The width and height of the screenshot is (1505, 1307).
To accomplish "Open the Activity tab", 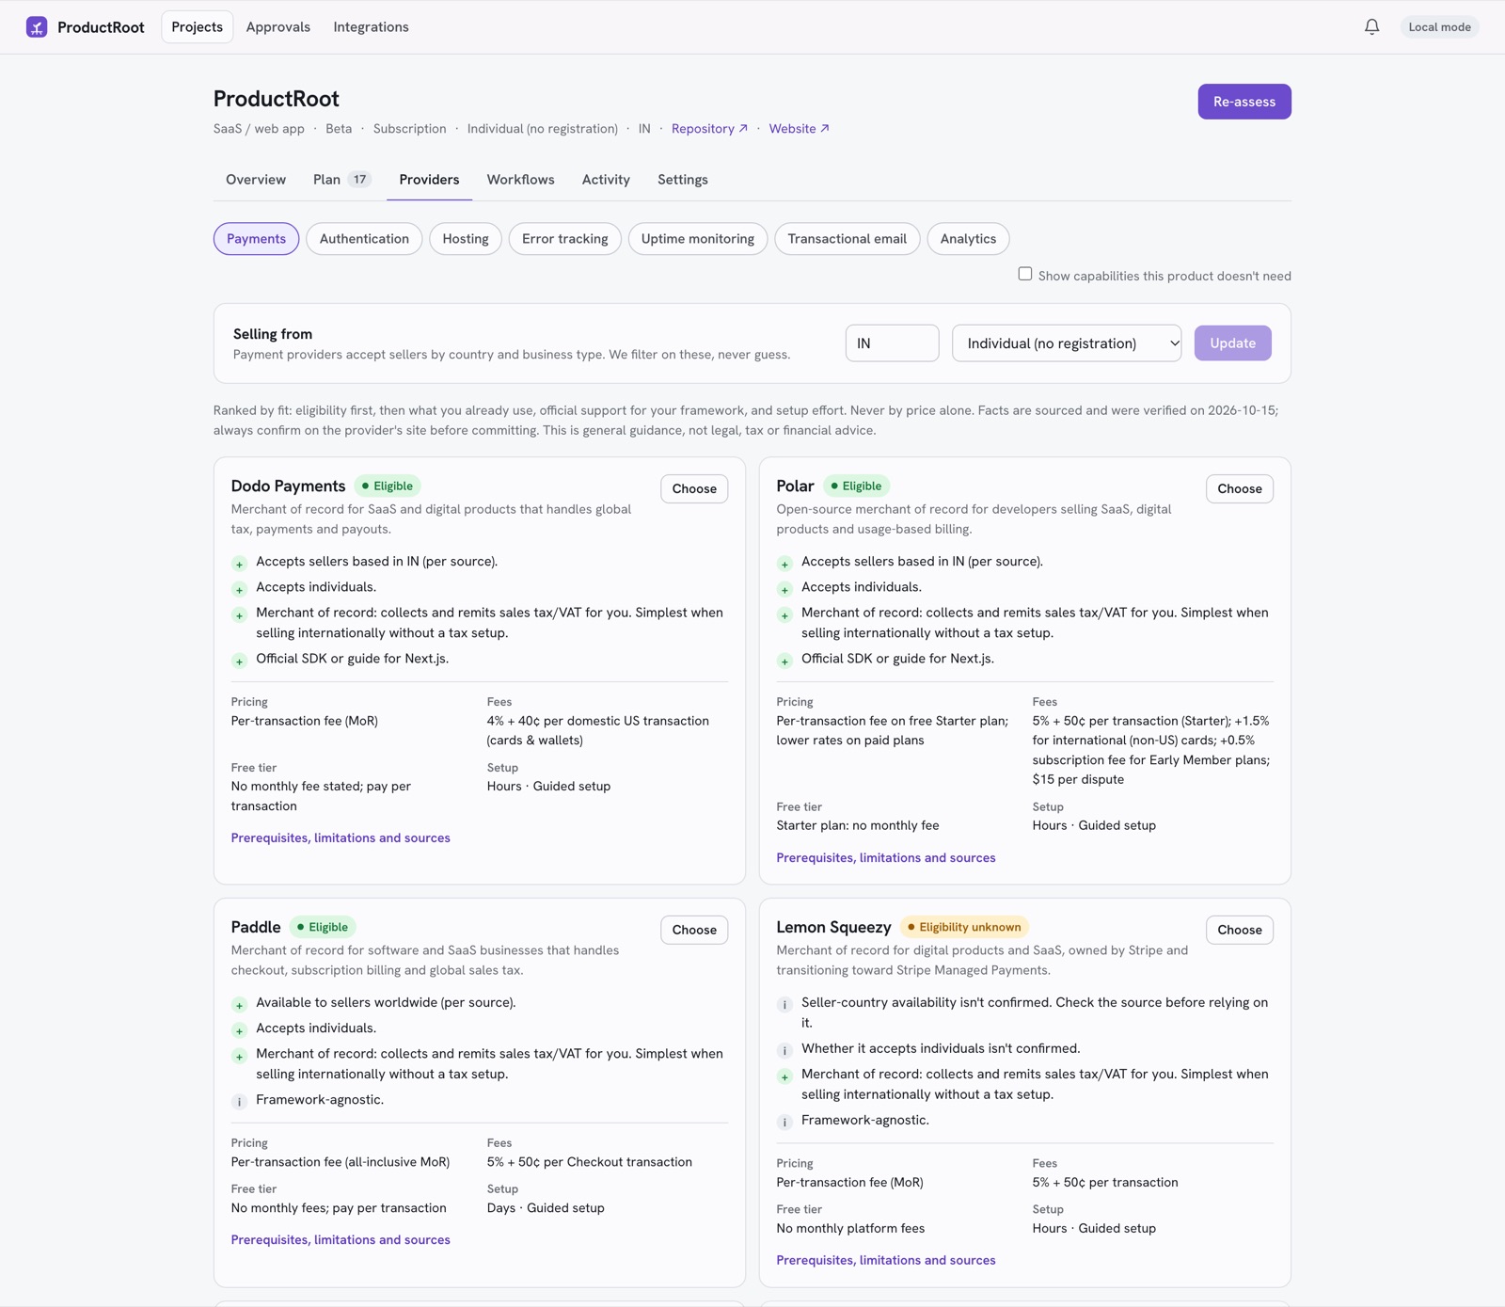I will pyautogui.click(x=606, y=180).
